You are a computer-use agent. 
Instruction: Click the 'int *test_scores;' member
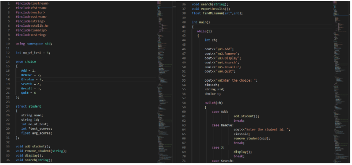(x=36, y=129)
